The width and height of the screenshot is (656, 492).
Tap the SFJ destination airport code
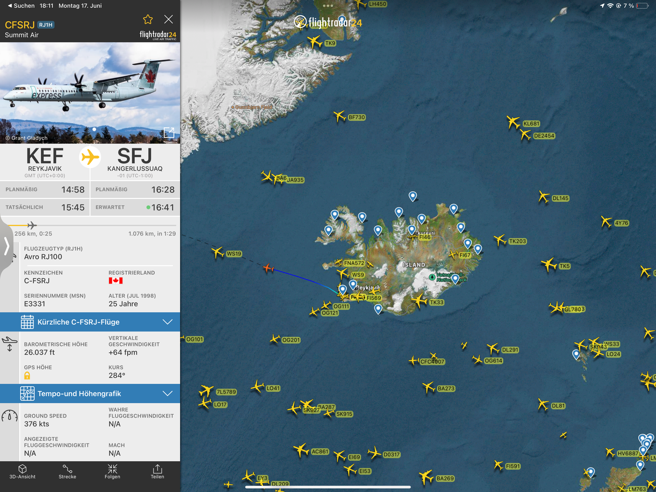pos(134,156)
